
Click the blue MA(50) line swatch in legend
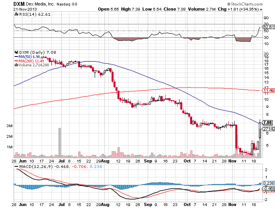[x=16, y=57]
